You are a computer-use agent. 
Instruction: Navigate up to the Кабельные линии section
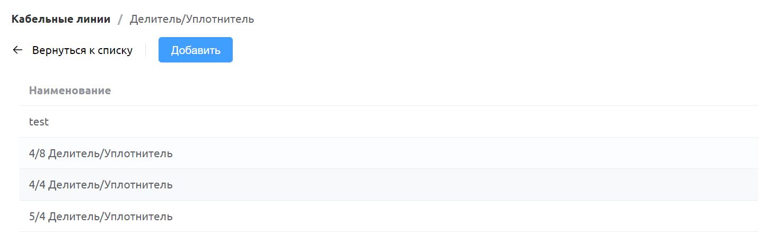point(61,19)
